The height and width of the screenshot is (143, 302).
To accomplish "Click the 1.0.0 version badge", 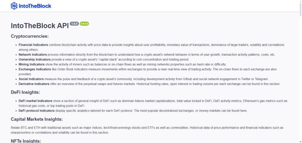I will coord(74,24).
